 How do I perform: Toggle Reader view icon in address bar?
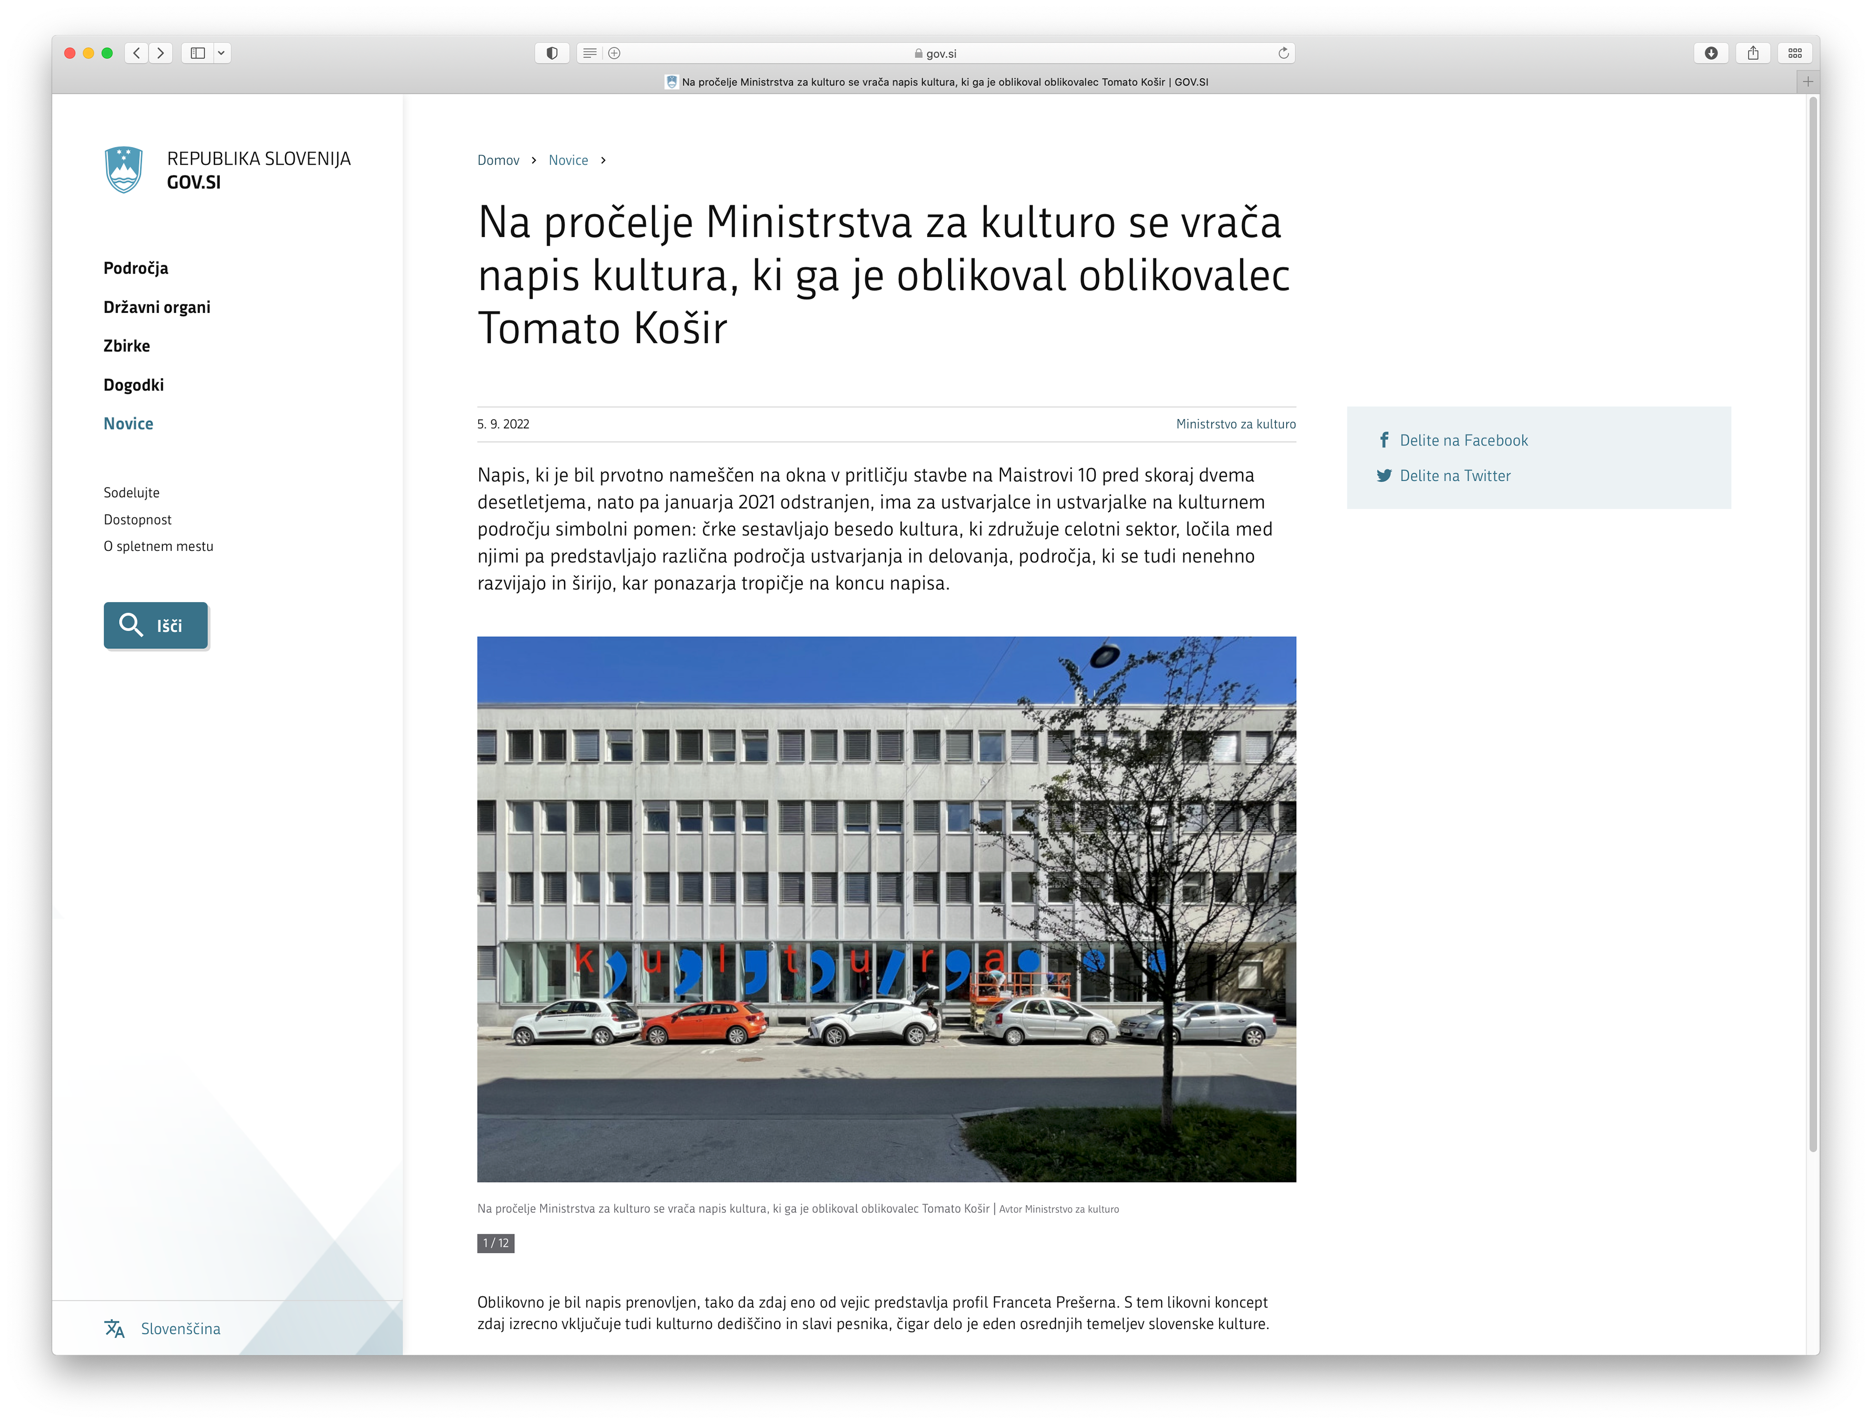pos(590,54)
